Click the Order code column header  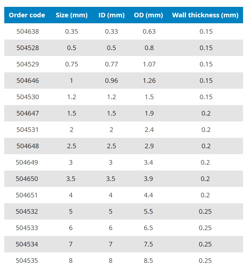click(x=27, y=15)
